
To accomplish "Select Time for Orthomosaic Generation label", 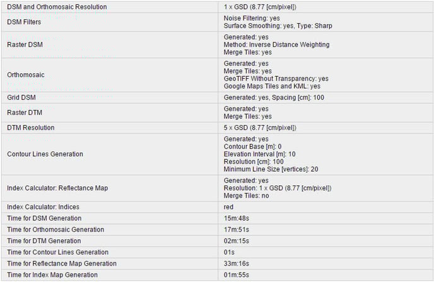I will (x=56, y=230).
